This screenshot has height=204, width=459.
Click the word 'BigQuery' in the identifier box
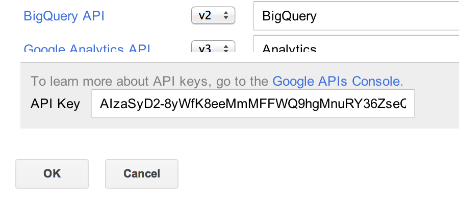tap(289, 16)
